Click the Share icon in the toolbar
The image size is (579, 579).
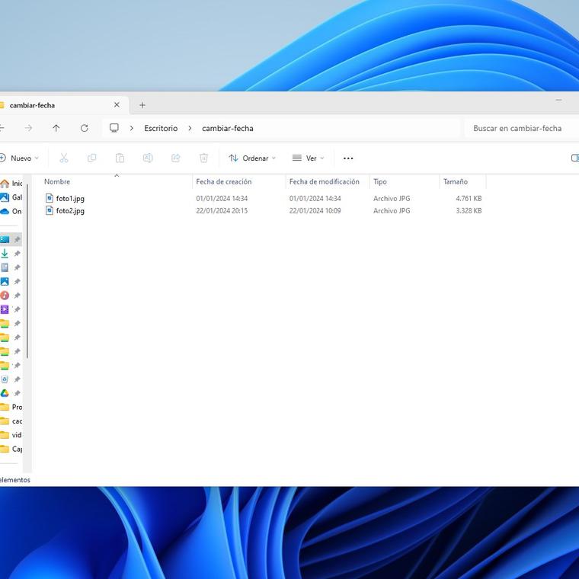[176, 158]
